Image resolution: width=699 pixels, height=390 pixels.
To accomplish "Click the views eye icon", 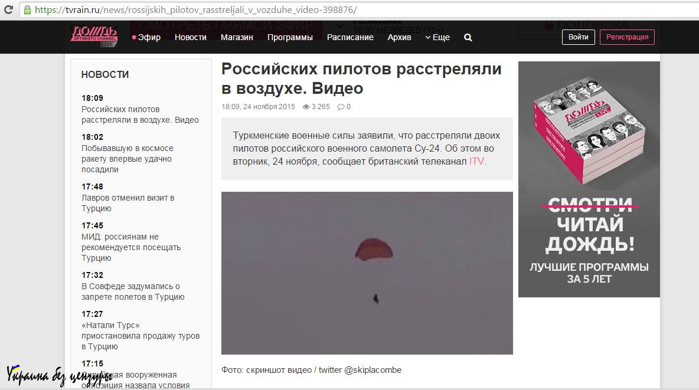I will click(306, 107).
